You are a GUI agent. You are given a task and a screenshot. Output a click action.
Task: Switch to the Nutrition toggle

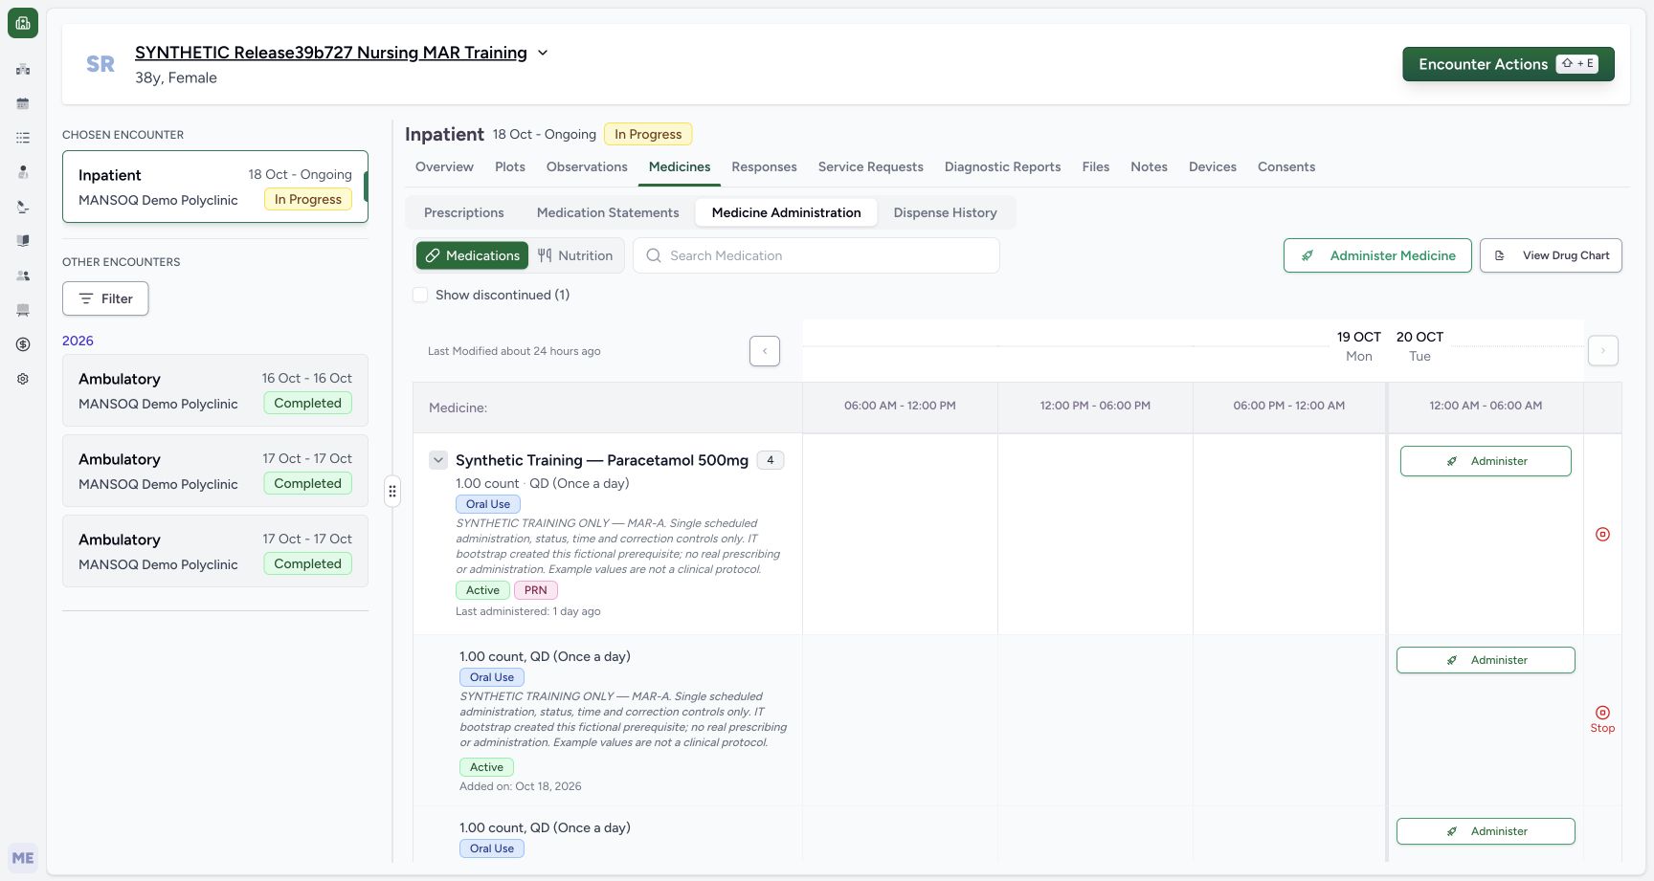[575, 255]
